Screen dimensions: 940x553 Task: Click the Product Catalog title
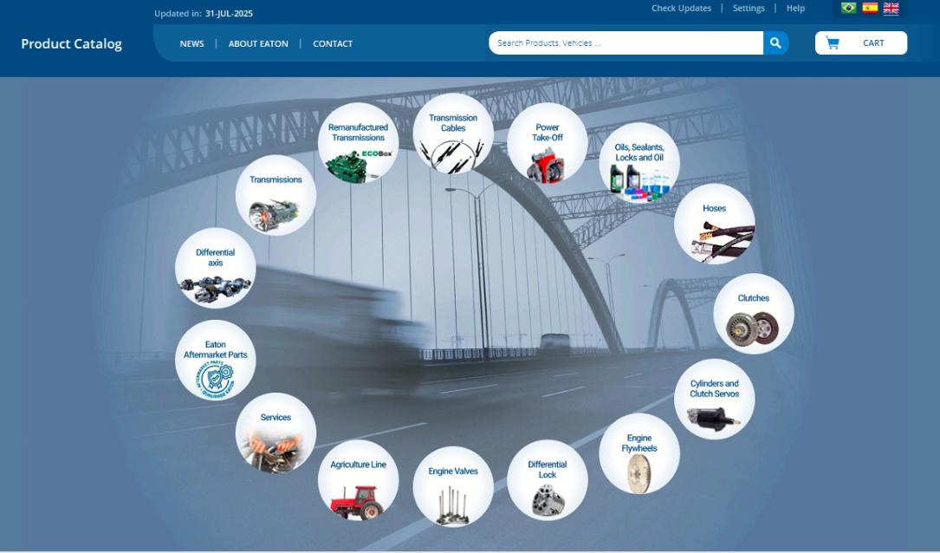coord(71,44)
